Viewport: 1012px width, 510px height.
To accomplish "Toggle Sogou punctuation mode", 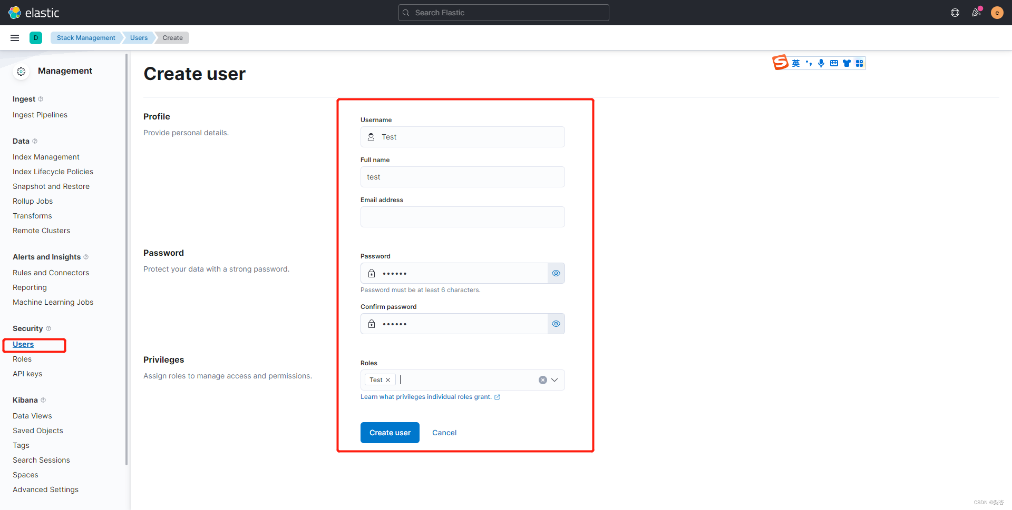I will [809, 63].
